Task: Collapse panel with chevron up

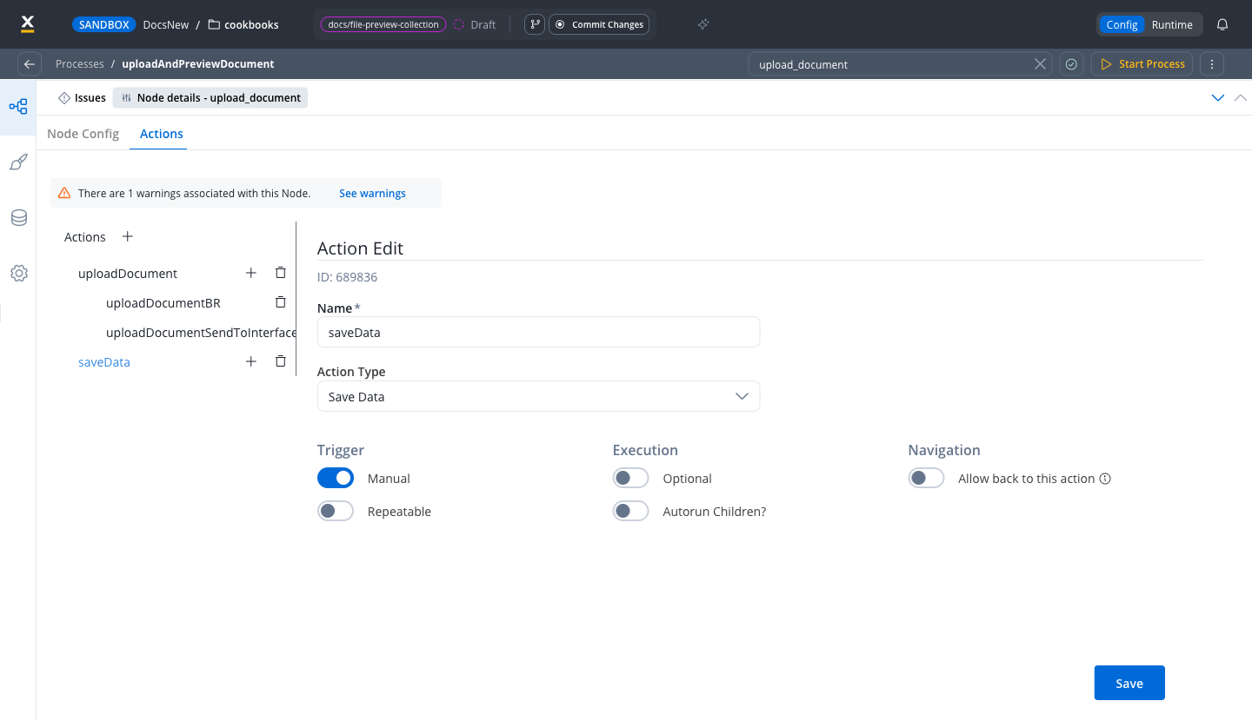Action: 1241,98
